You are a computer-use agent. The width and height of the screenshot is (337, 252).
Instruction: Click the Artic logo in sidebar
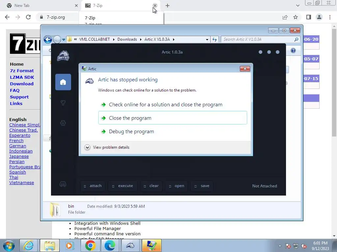point(63,56)
